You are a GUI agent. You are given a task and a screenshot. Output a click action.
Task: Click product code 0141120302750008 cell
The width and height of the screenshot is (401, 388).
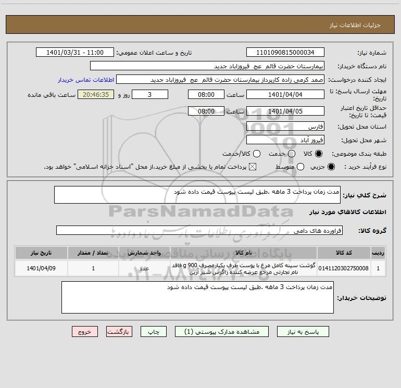pos(344,268)
